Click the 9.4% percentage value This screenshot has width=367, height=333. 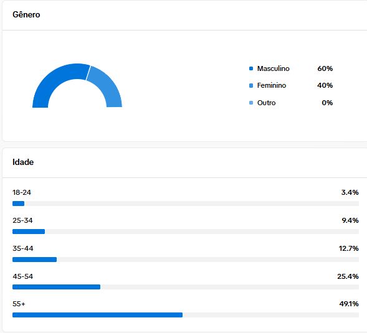tap(350, 220)
